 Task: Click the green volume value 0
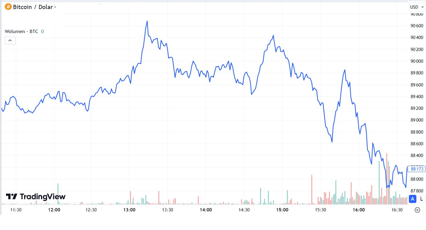tap(42, 32)
